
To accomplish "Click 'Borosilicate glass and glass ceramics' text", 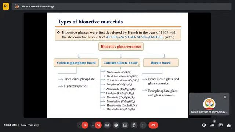I will [x=163, y=81].
